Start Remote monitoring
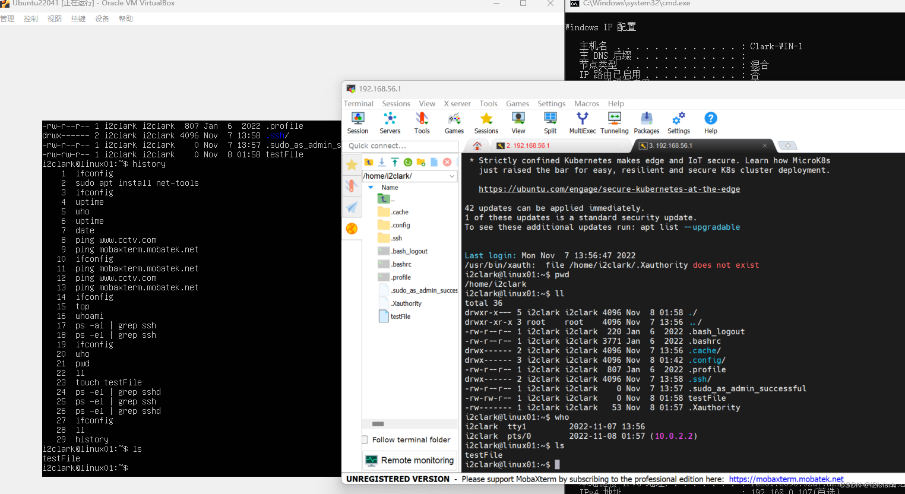905x494 pixels. coord(410,460)
